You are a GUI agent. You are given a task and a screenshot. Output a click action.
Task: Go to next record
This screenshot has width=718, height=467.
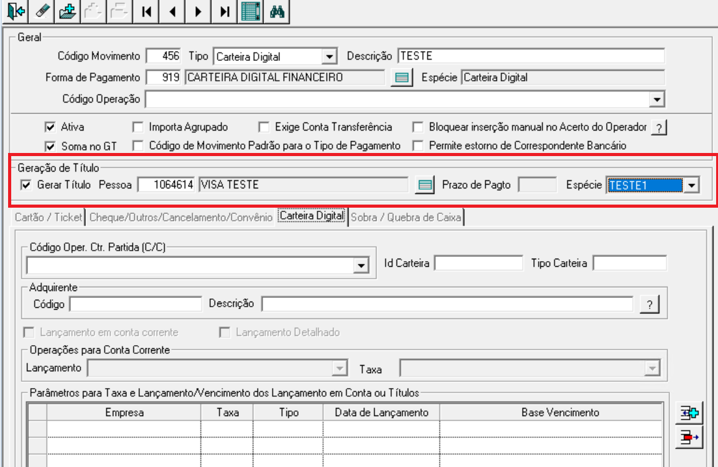coord(198,11)
